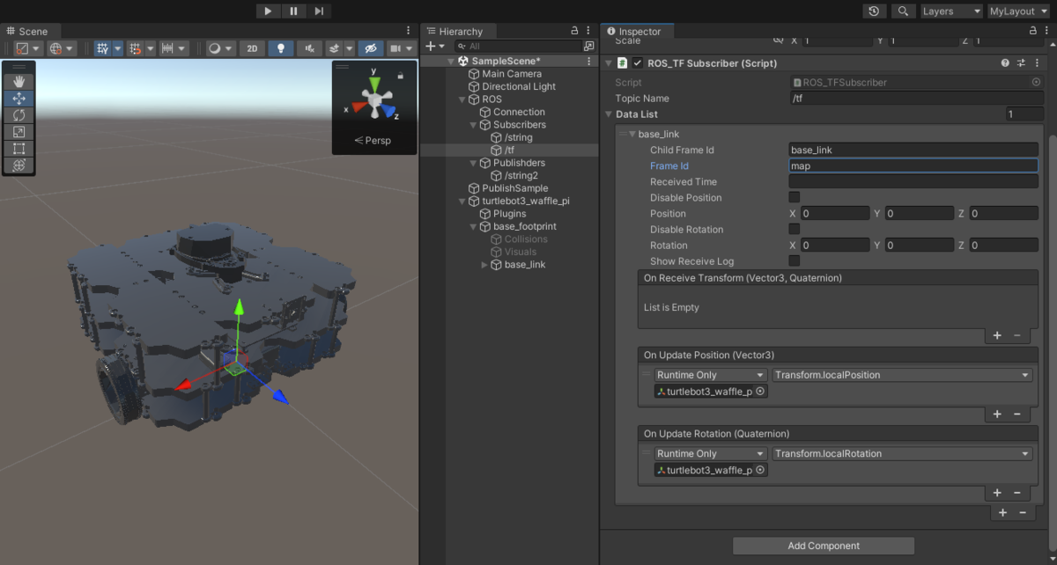The image size is (1057, 565).
Task: Collapse the Publishders node
Action: (473, 163)
